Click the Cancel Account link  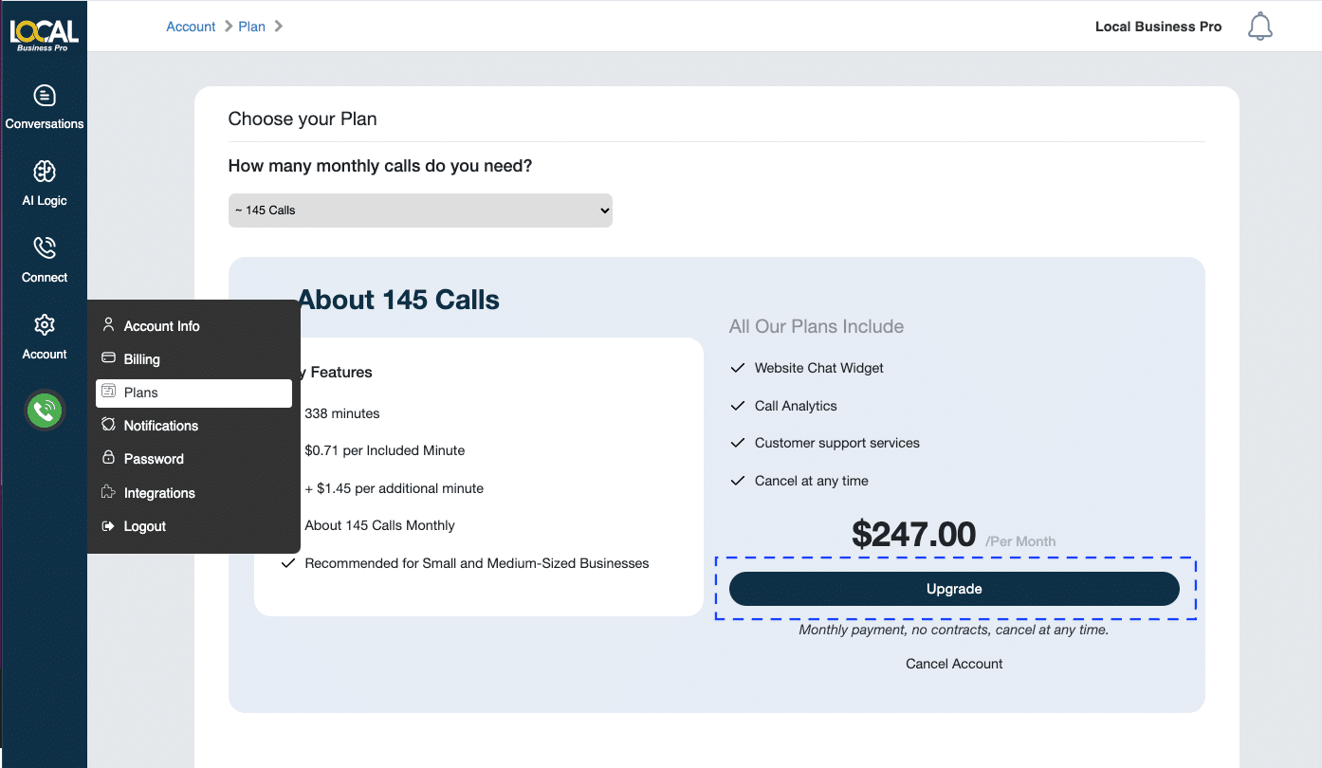pyautogui.click(x=954, y=664)
